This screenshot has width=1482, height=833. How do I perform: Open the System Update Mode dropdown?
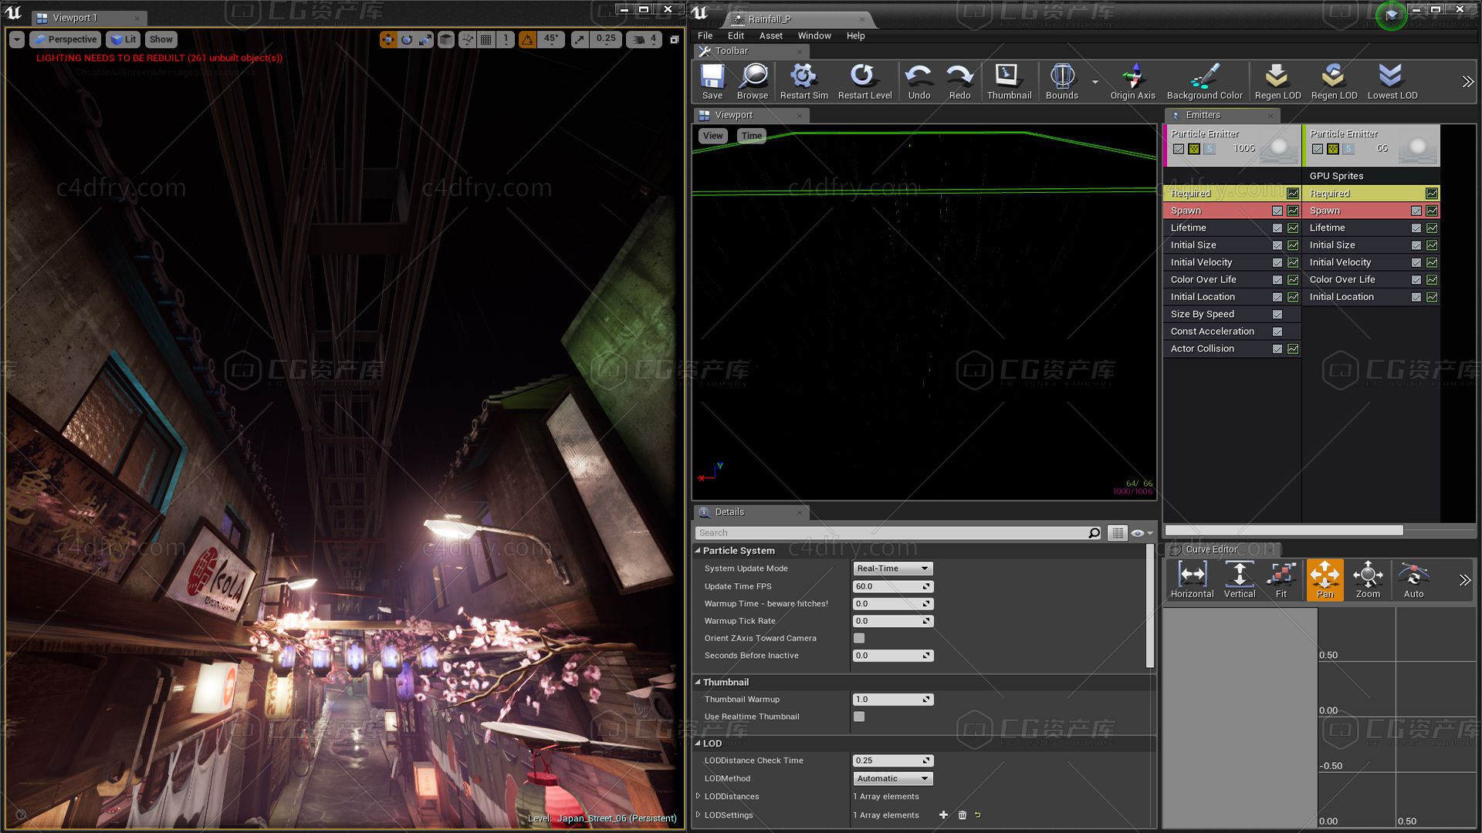click(x=893, y=568)
